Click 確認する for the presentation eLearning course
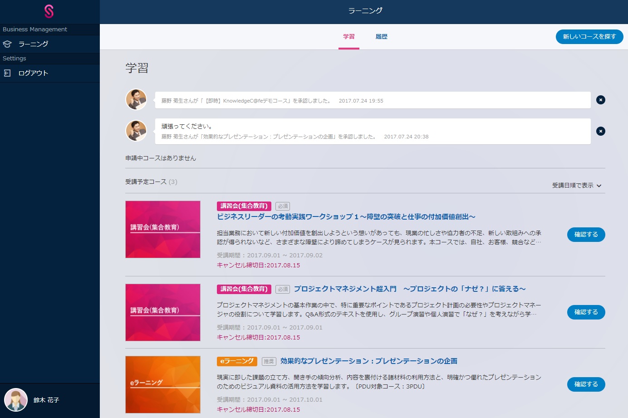Image resolution: width=628 pixels, height=418 pixels. 586,384
